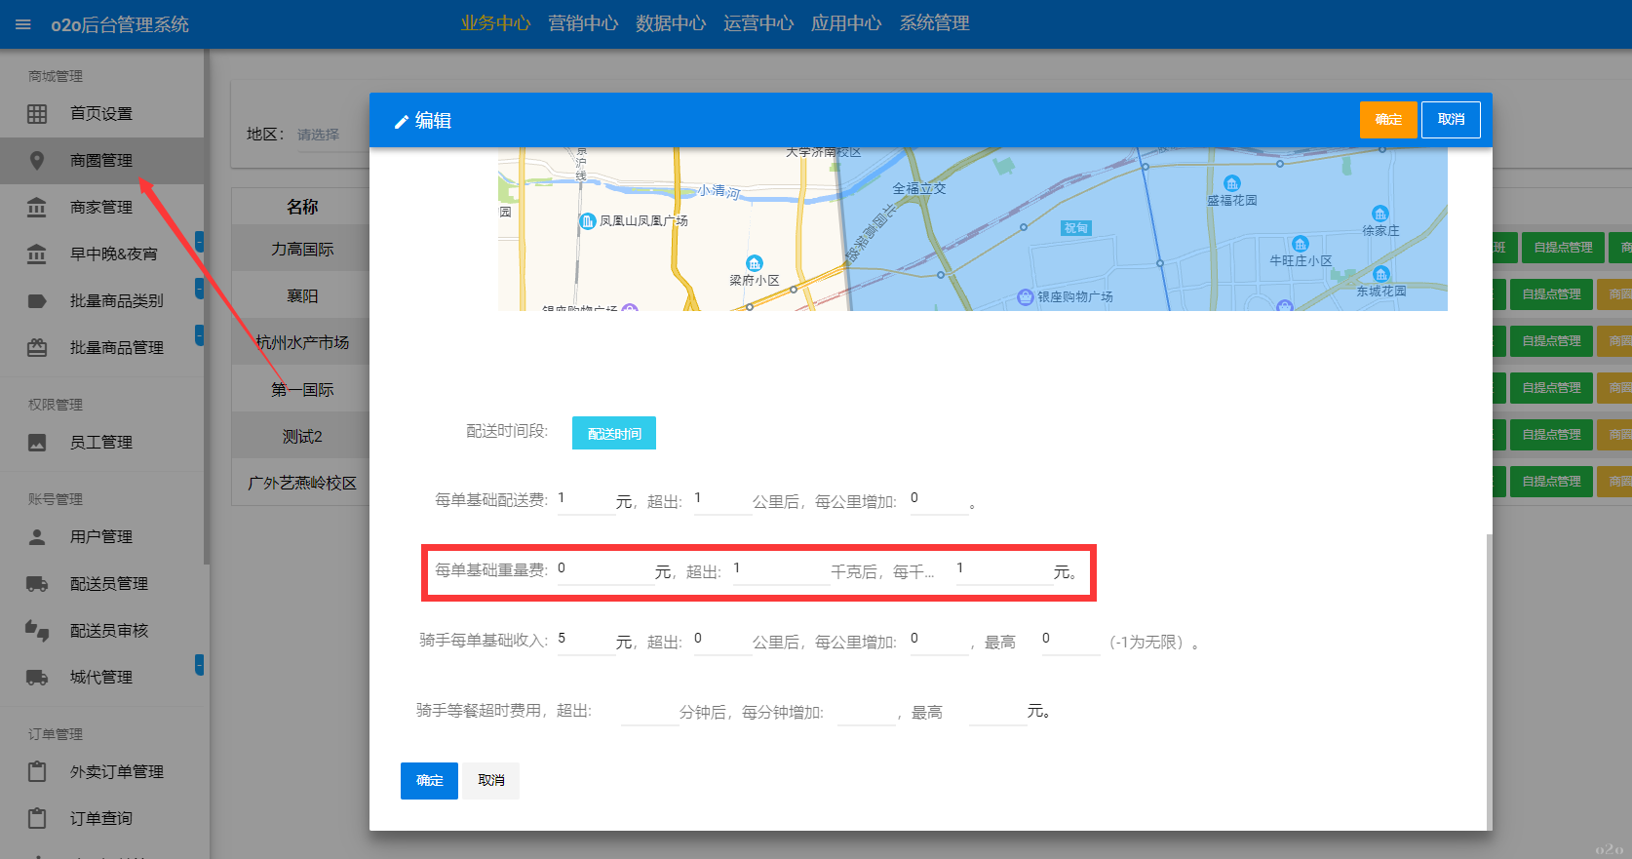1632x859 pixels.
Task: Click the 银座购物广场 marker on map
Action: pyautogui.click(x=1025, y=296)
